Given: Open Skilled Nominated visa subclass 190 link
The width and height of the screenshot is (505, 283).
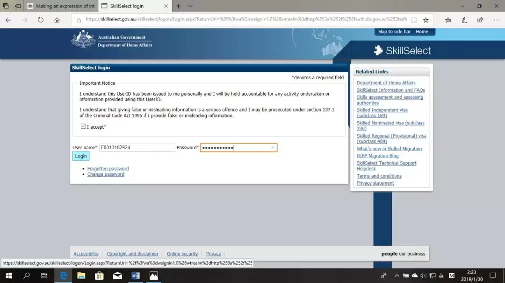Looking at the screenshot, I should pos(390,125).
